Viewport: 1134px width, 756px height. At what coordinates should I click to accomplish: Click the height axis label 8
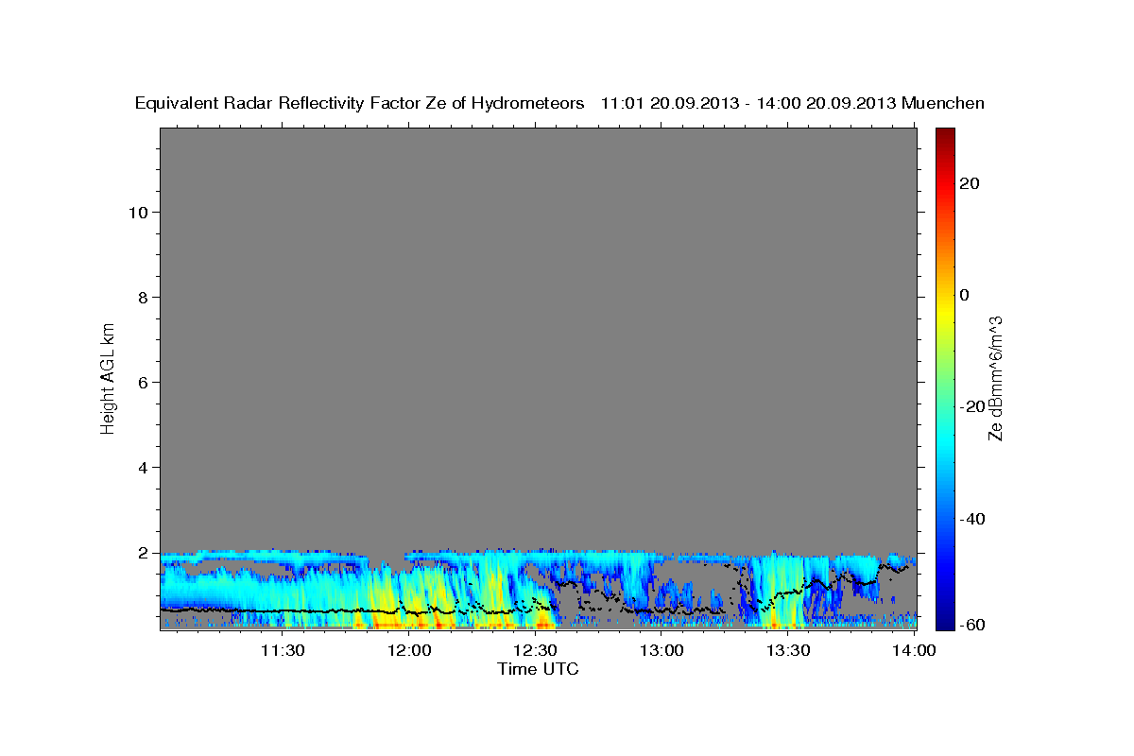(x=141, y=297)
